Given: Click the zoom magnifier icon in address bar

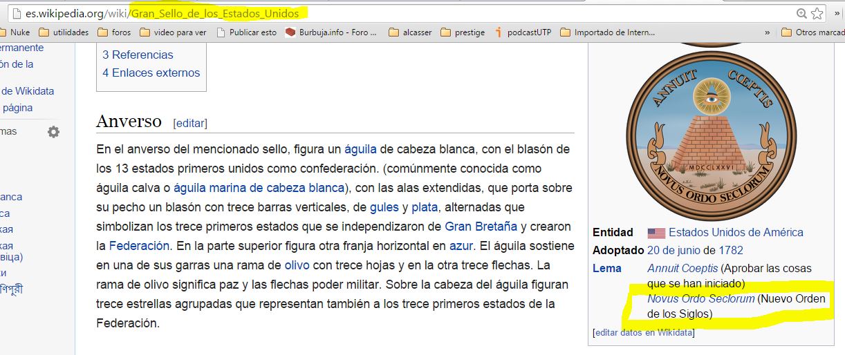Looking at the screenshot, I should (x=801, y=13).
